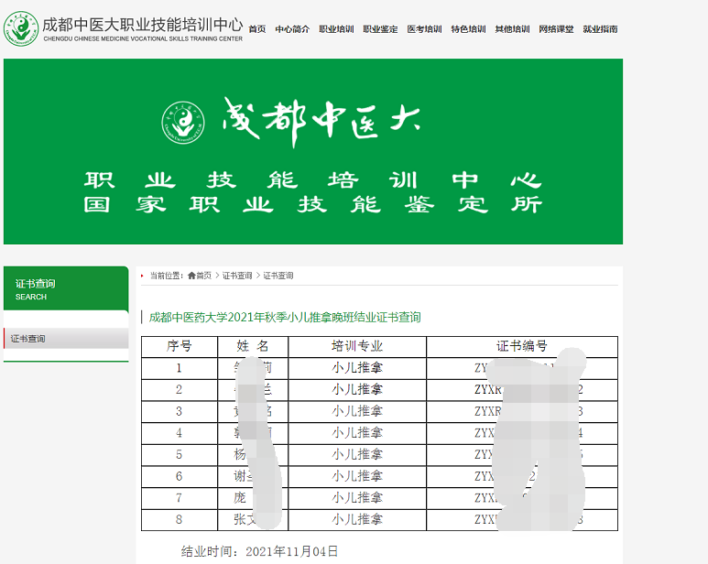Select 证书查询 item in left sidebar

(66, 339)
